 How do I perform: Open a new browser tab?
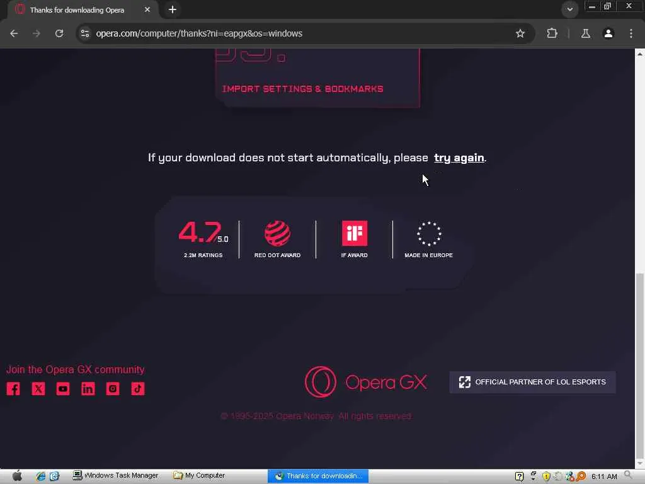(173, 9)
